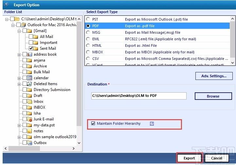Select the PDF radio button
This screenshot has height=165, width=236.
coord(88,26)
